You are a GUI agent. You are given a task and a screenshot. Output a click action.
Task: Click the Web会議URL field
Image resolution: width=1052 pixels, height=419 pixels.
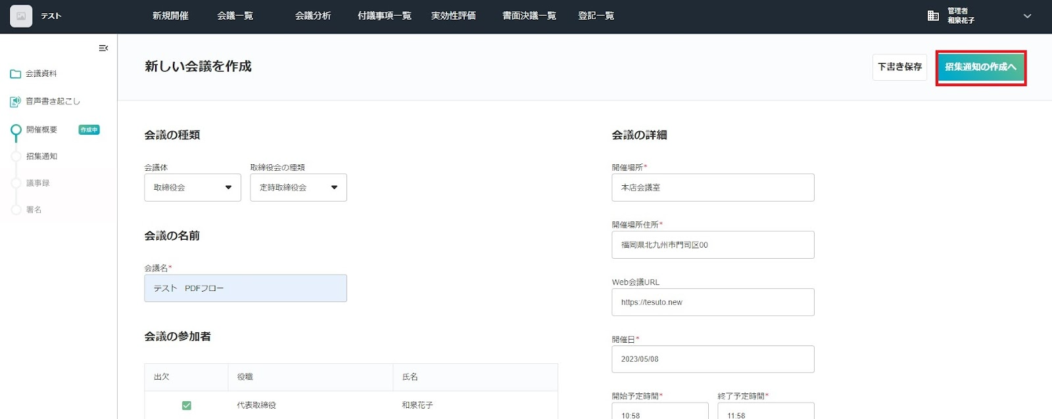pyautogui.click(x=713, y=302)
